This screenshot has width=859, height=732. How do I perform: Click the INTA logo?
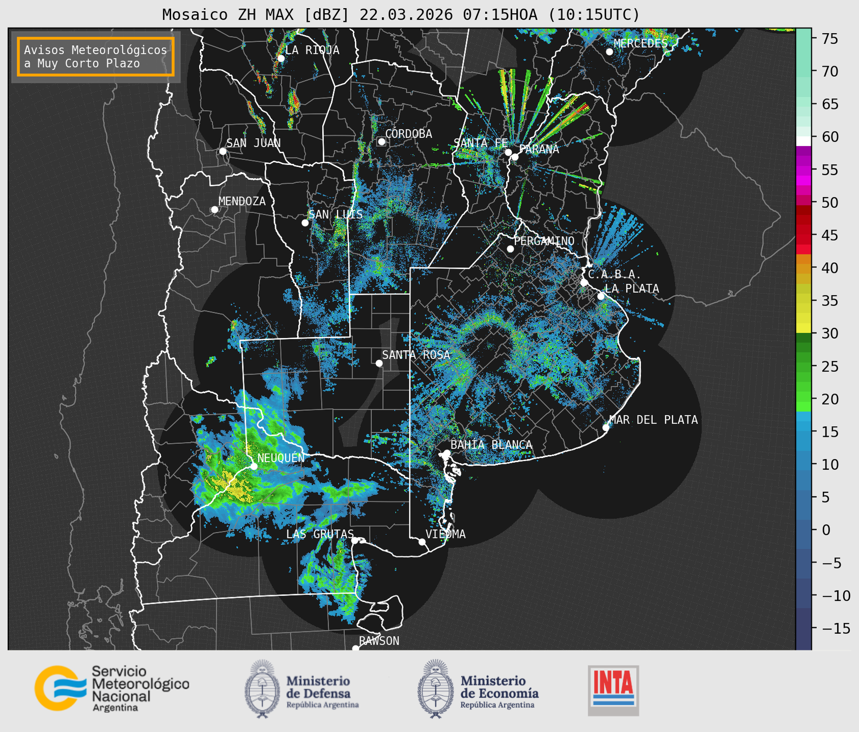[x=613, y=690]
